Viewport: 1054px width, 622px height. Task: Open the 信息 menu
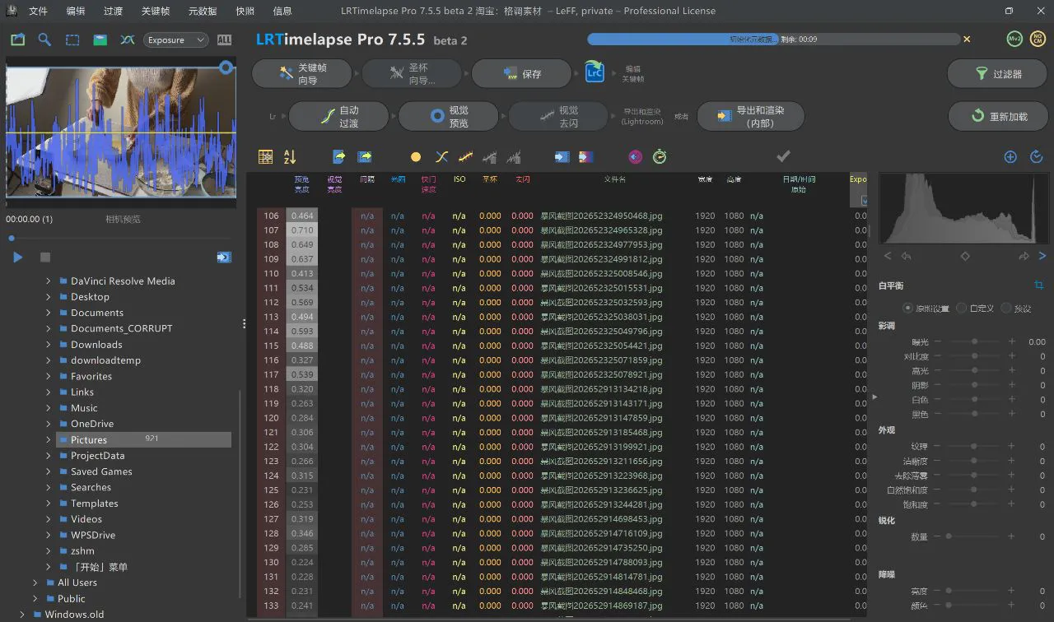pos(282,12)
